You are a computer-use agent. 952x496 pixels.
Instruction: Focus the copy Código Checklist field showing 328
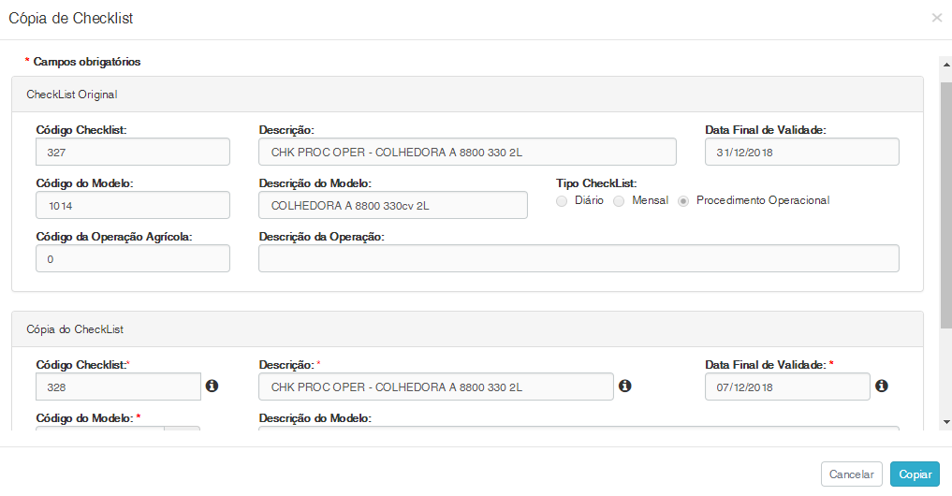pos(118,387)
